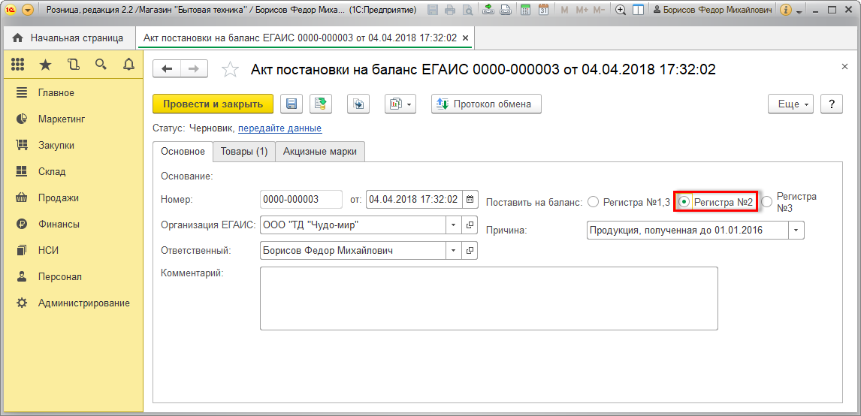This screenshot has width=861, height=416.
Task: Open calendar picker for date field
Action: [x=470, y=200]
